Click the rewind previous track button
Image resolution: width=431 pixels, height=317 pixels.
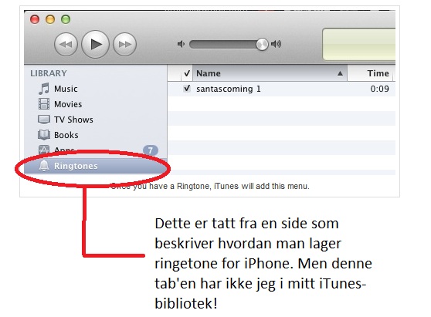[x=66, y=44]
